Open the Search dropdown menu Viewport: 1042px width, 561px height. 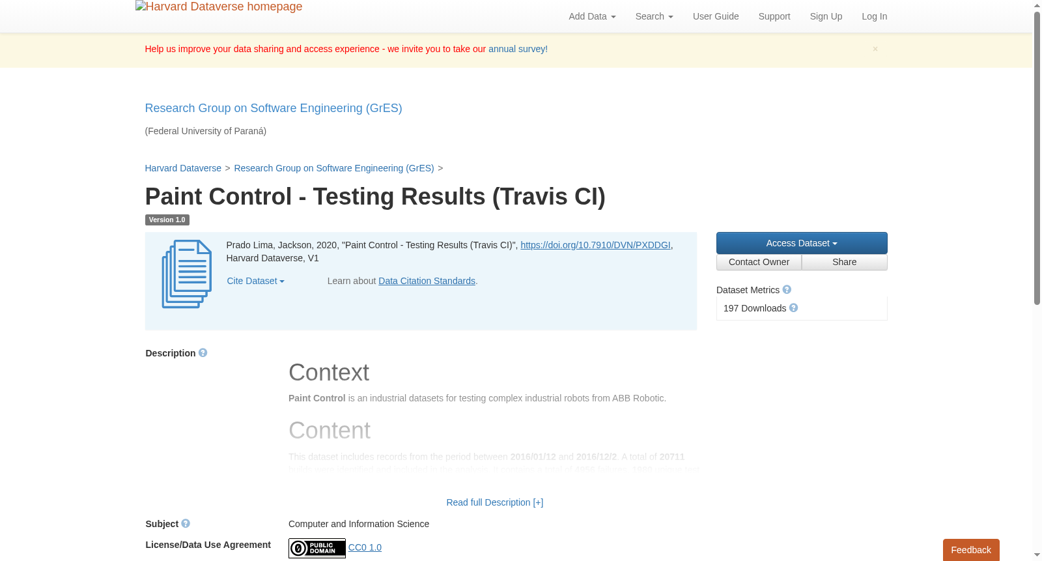click(654, 16)
